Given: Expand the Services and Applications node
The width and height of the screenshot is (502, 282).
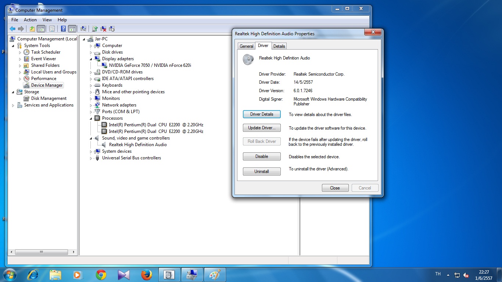Looking at the screenshot, I should point(13,105).
